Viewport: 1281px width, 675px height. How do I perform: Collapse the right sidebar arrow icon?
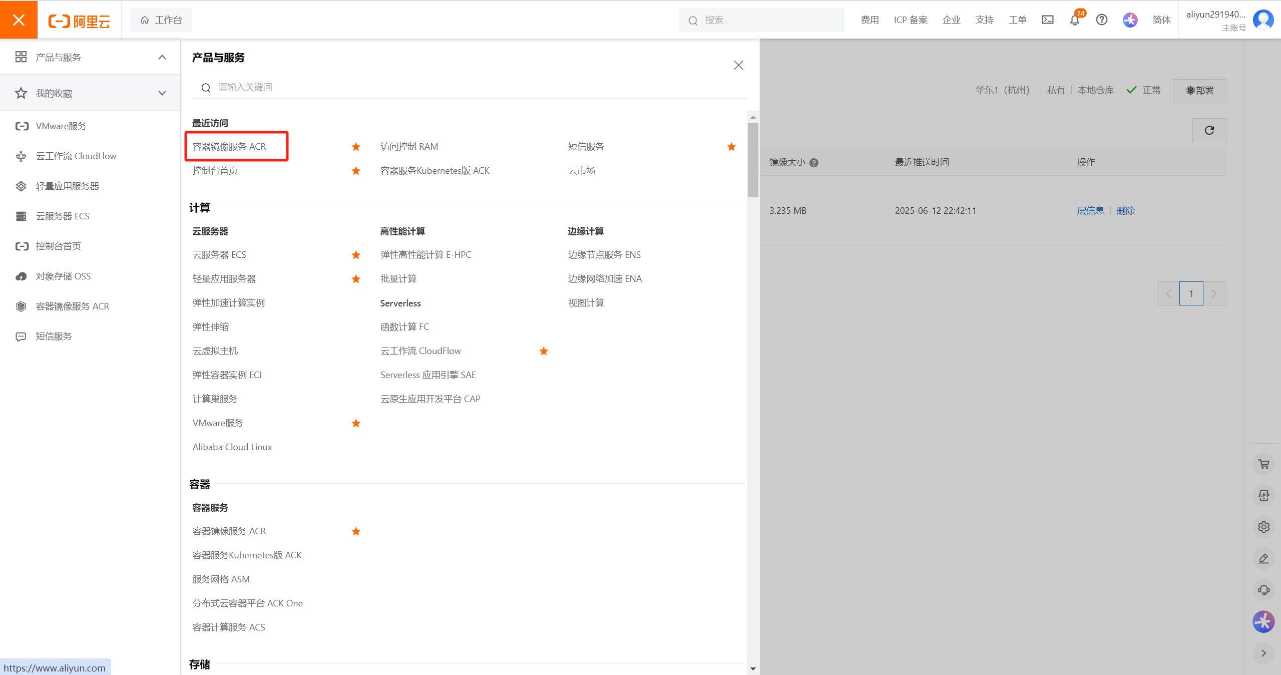click(1263, 653)
